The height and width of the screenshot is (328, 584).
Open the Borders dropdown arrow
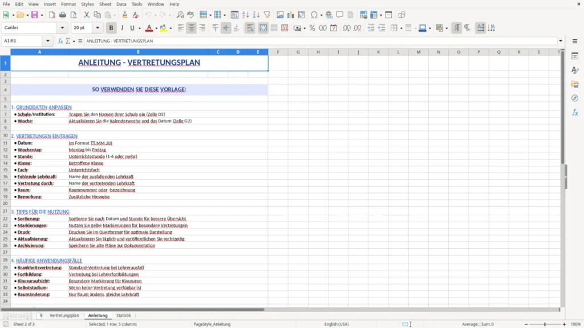[401, 28]
